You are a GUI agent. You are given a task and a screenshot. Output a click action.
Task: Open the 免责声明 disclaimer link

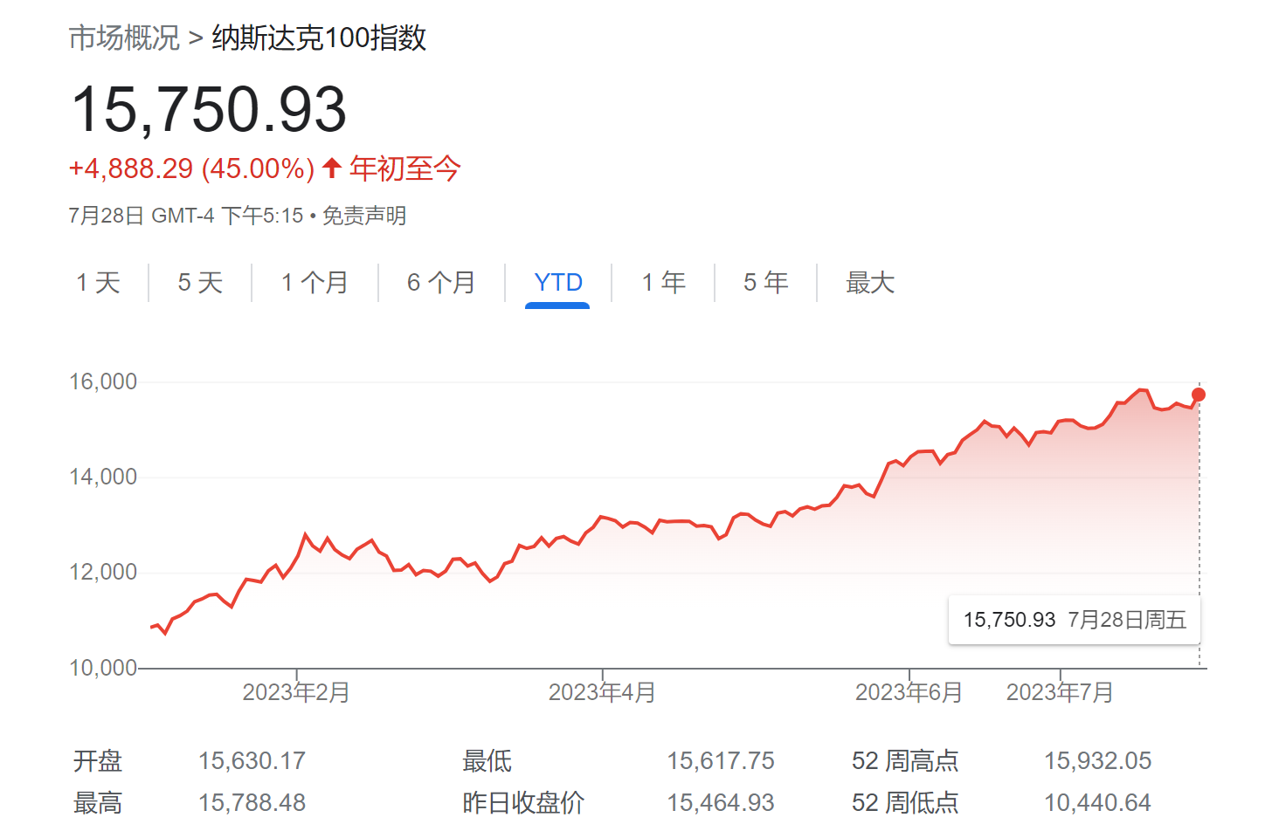pos(364,215)
